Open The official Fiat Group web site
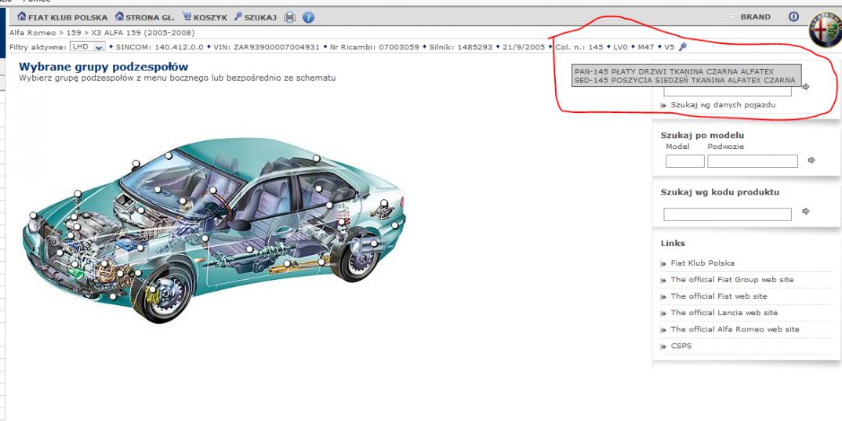The image size is (842, 421). 732,280
